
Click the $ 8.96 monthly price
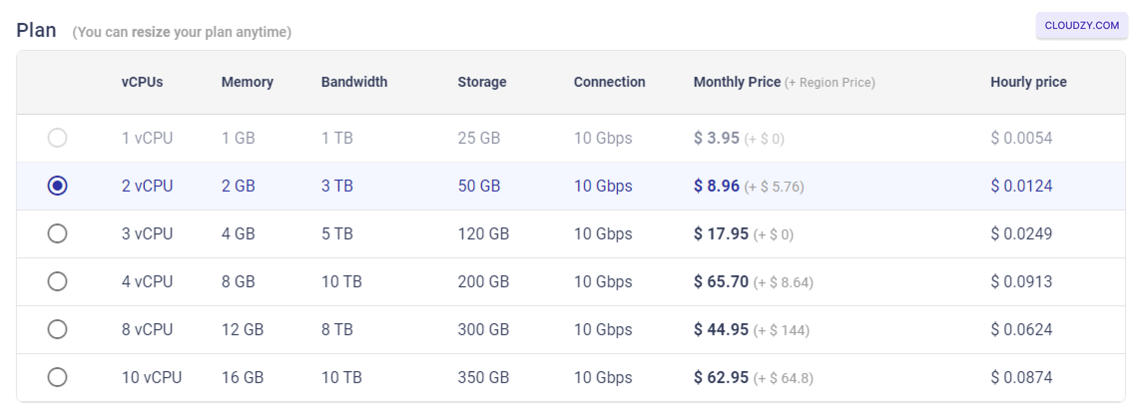point(716,186)
